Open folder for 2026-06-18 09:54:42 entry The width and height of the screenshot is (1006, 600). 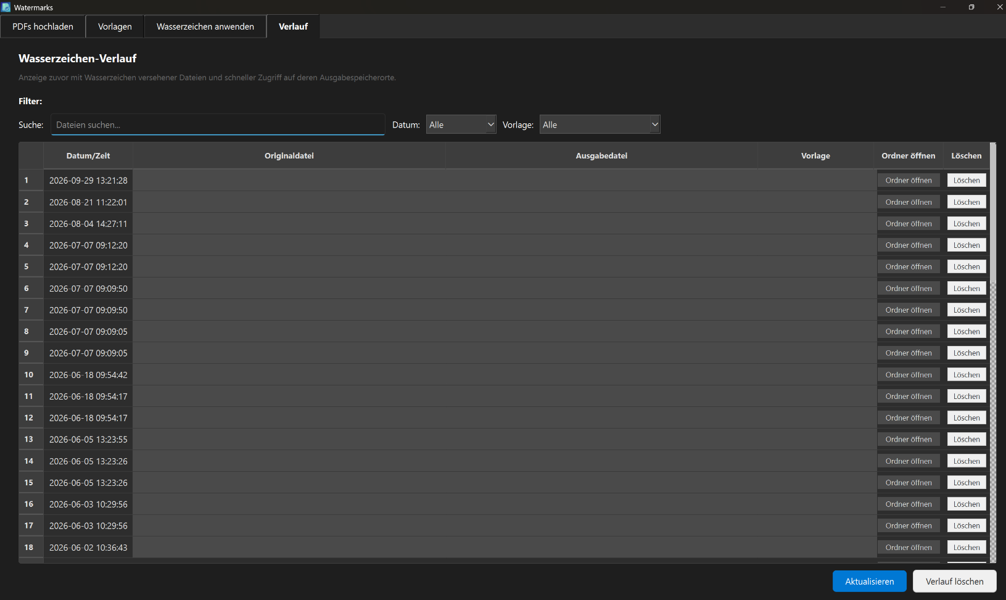pos(909,374)
